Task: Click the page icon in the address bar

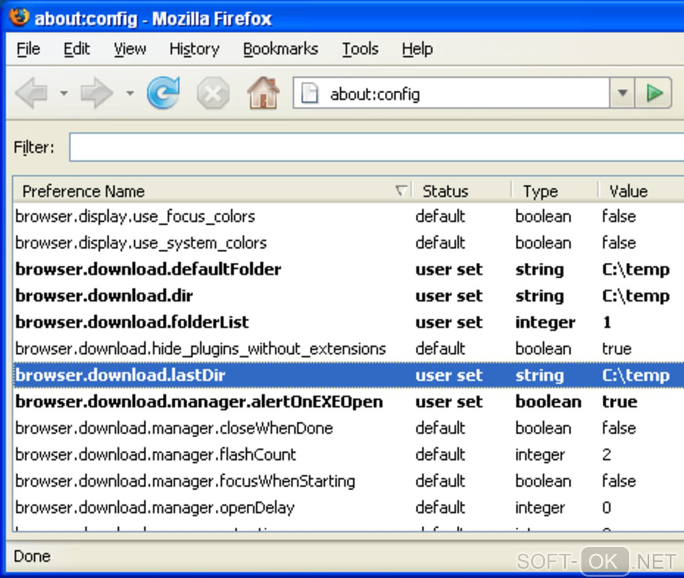Action: pos(309,93)
